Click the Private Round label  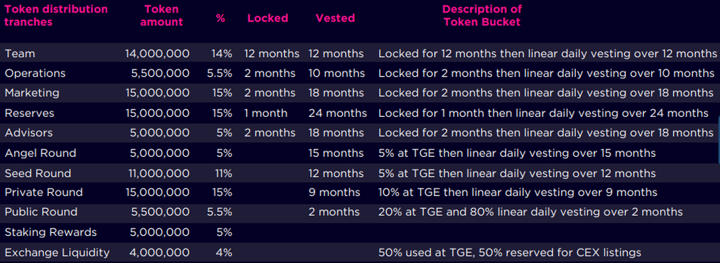tap(44, 192)
